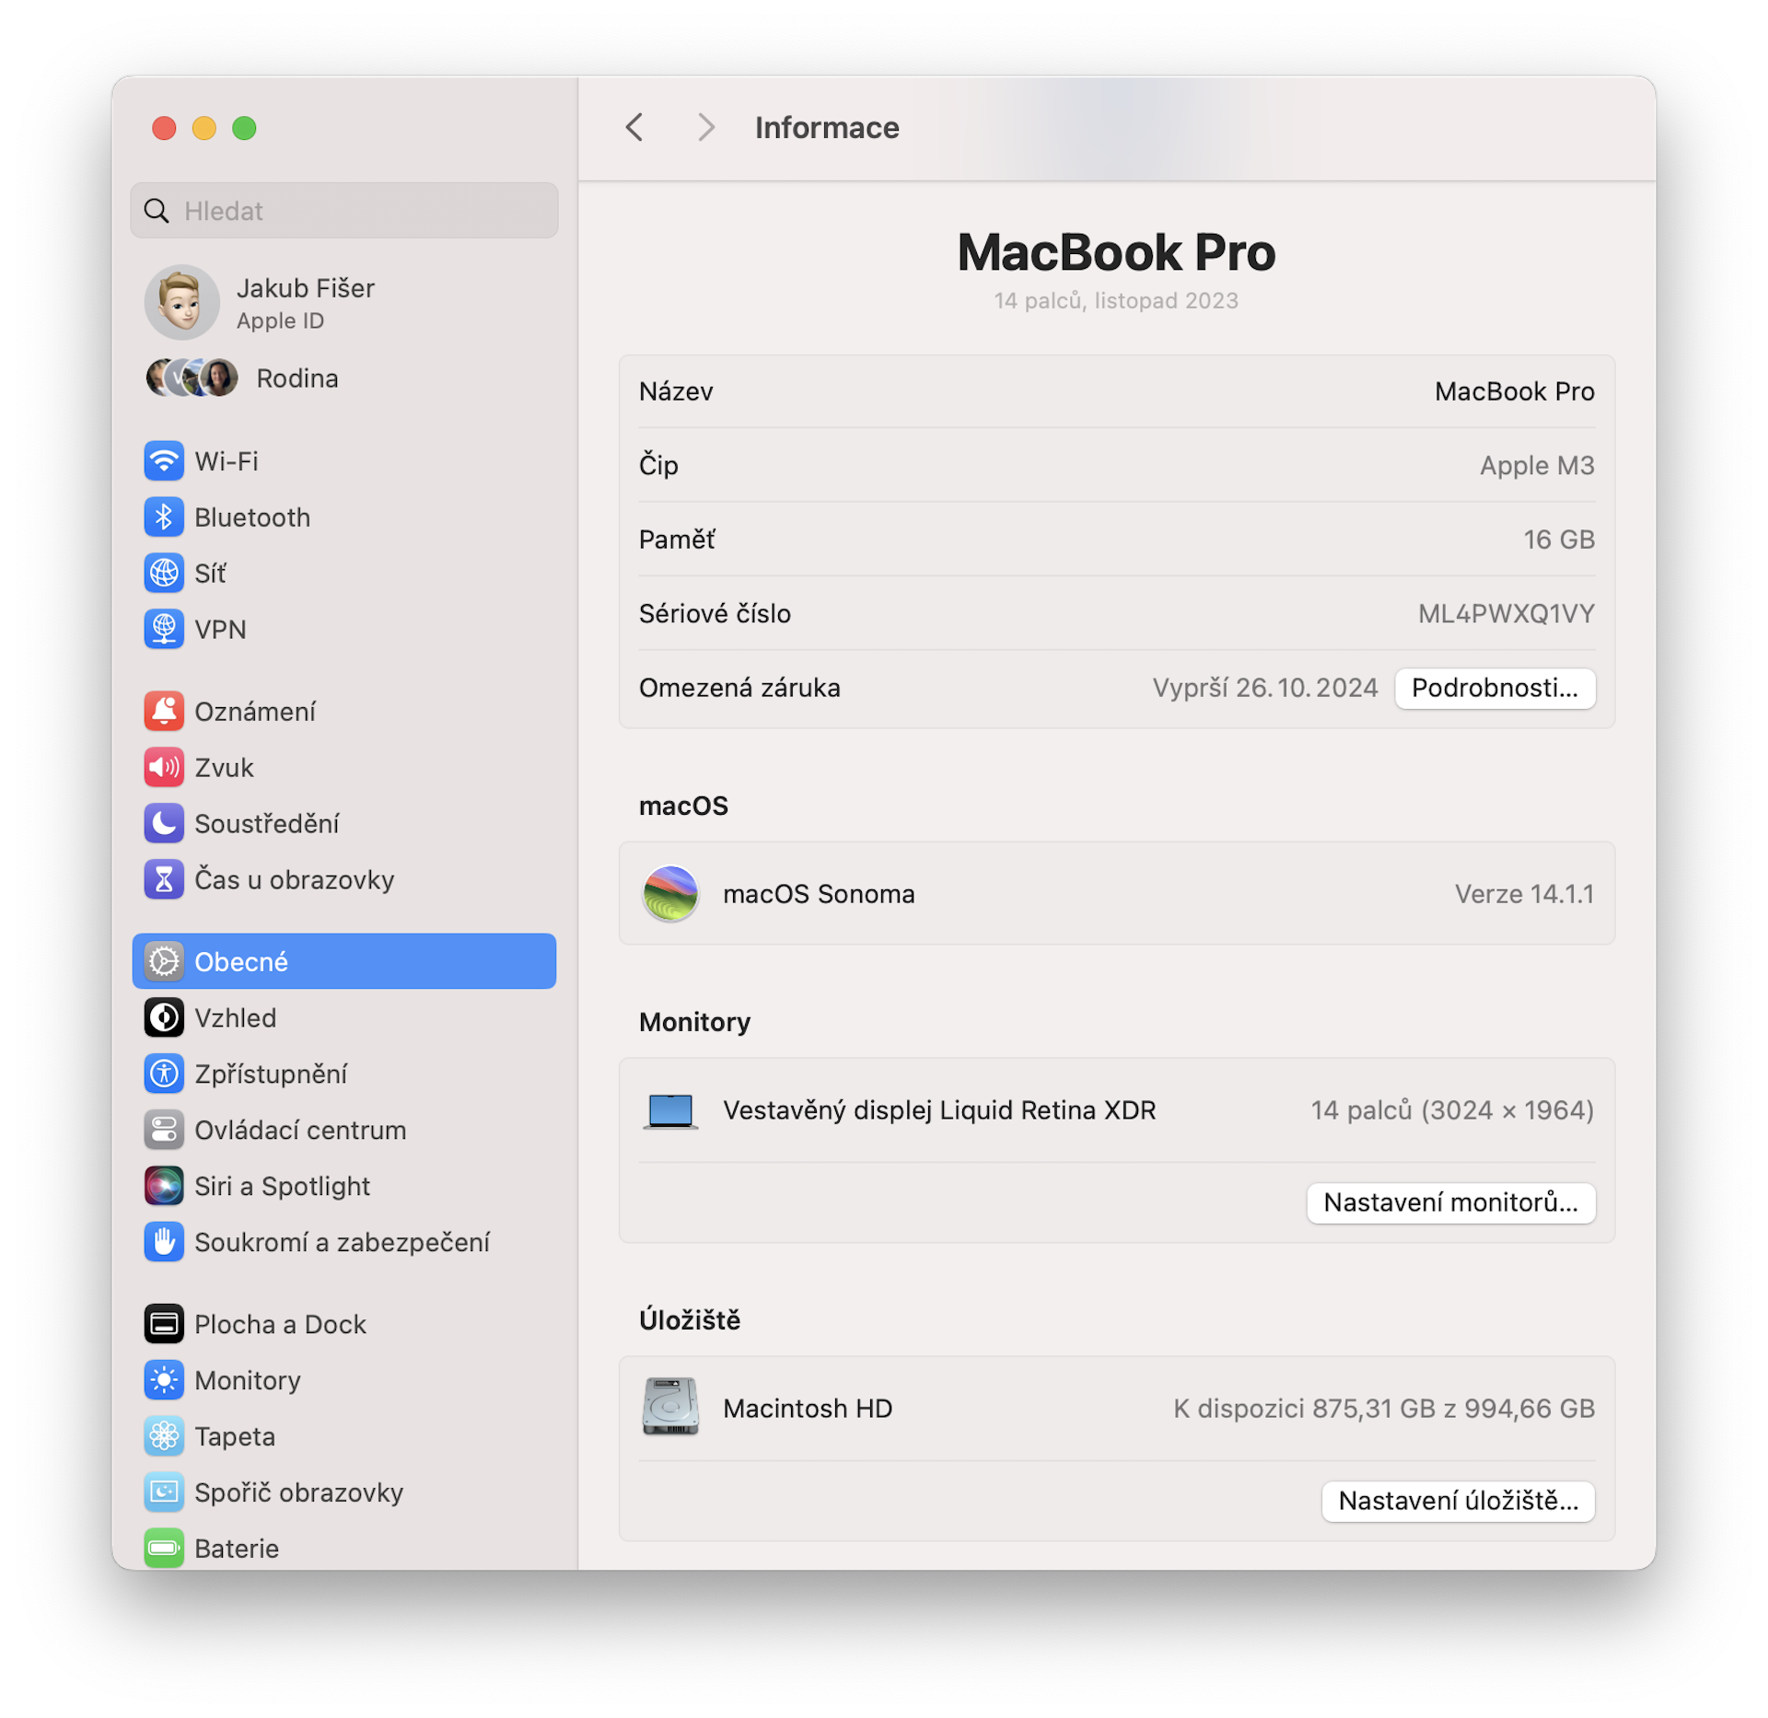Open the Bluetooth icon in sidebar
The image size is (1768, 1718).
(x=164, y=517)
